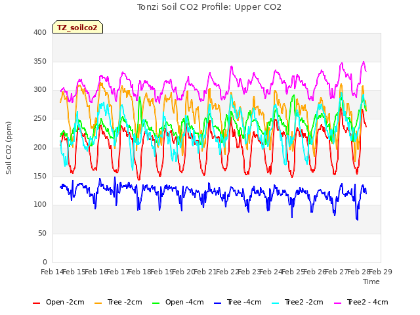
Task: Click the TZ_soilco2 label box
Action: click(x=77, y=27)
